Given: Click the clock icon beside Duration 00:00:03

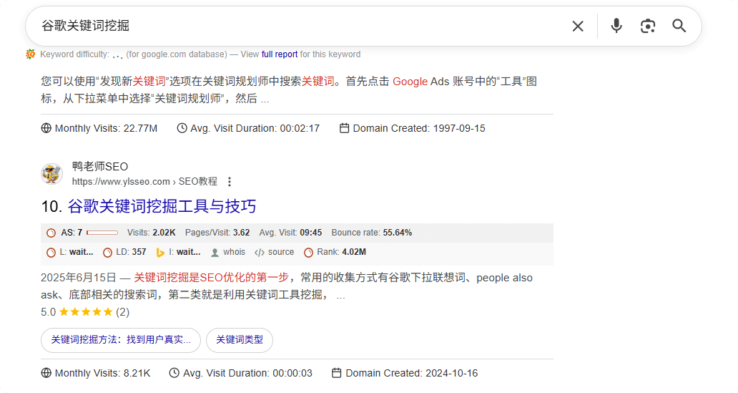Looking at the screenshot, I should (x=174, y=373).
